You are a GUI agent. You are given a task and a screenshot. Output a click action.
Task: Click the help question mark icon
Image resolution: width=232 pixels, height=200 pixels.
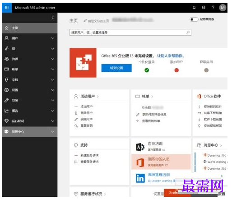pyautogui.click(x=213, y=8)
